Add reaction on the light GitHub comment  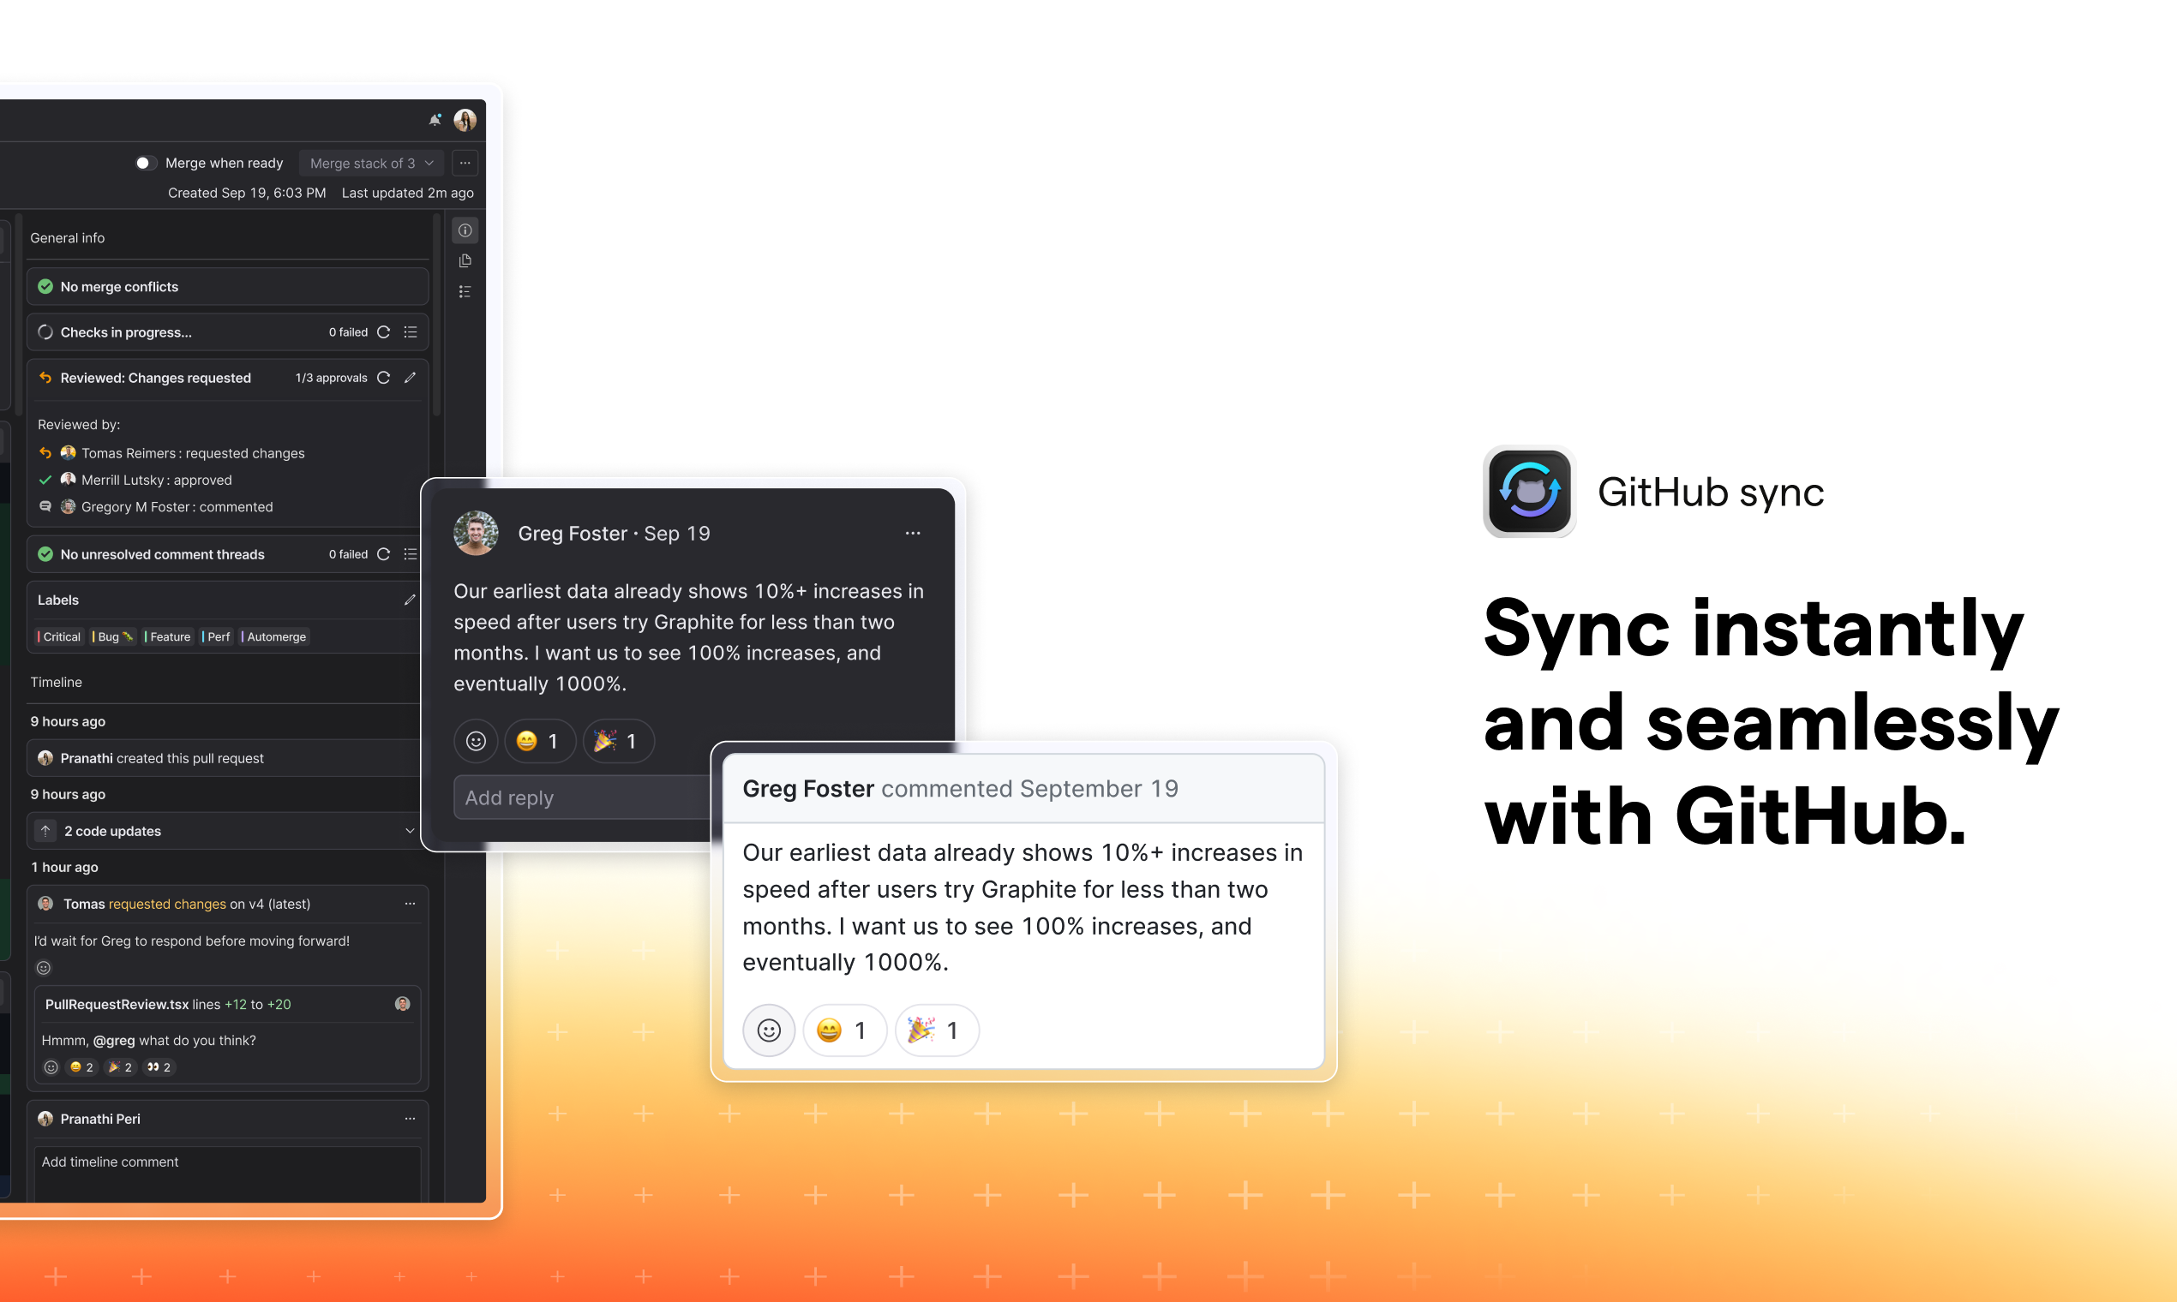769,1030
